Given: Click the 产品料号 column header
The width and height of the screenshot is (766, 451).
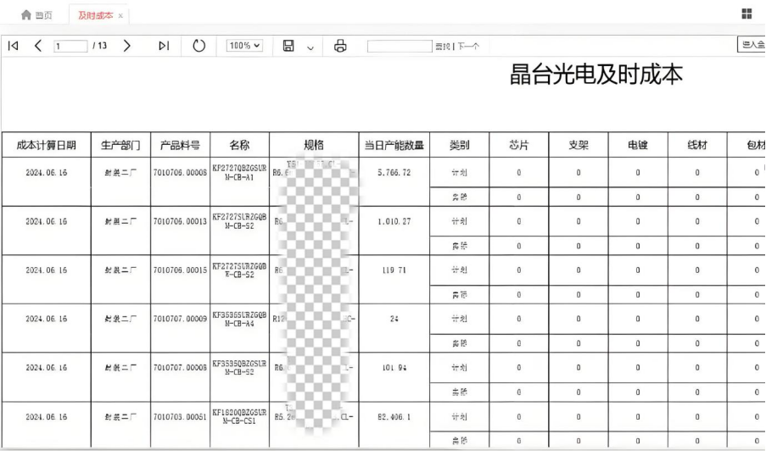Looking at the screenshot, I should pyautogui.click(x=181, y=145).
